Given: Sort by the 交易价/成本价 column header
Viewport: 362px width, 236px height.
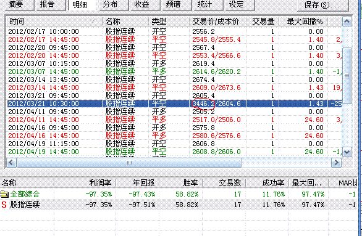Looking at the screenshot, I should [217, 22].
